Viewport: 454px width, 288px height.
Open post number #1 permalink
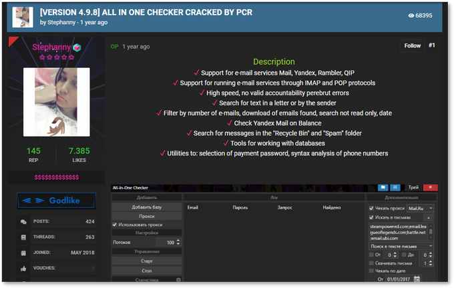(x=432, y=46)
